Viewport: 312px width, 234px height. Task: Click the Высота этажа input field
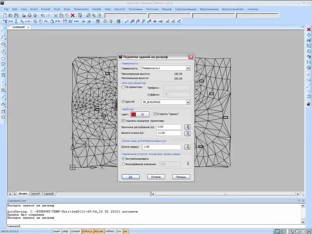click(168, 133)
